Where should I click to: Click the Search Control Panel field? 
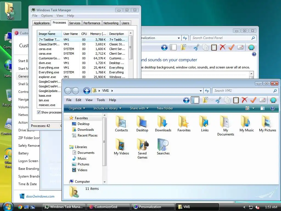[223, 38]
